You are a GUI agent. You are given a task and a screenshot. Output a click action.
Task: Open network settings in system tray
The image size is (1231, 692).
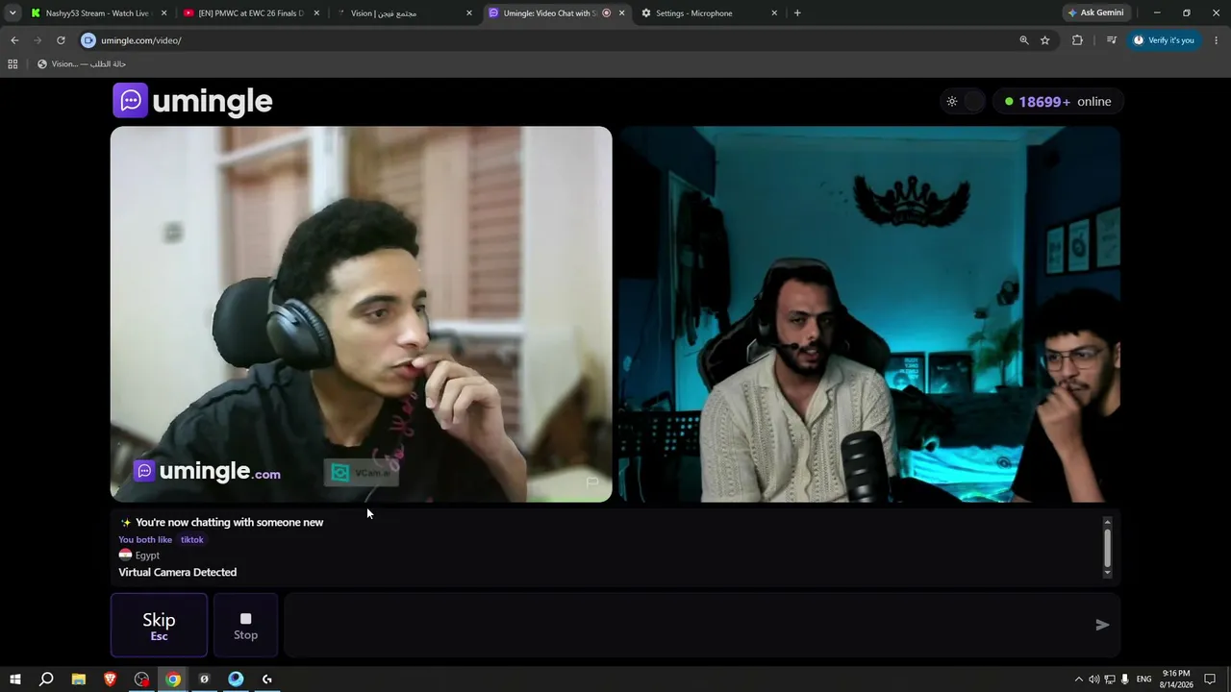coord(1109,680)
